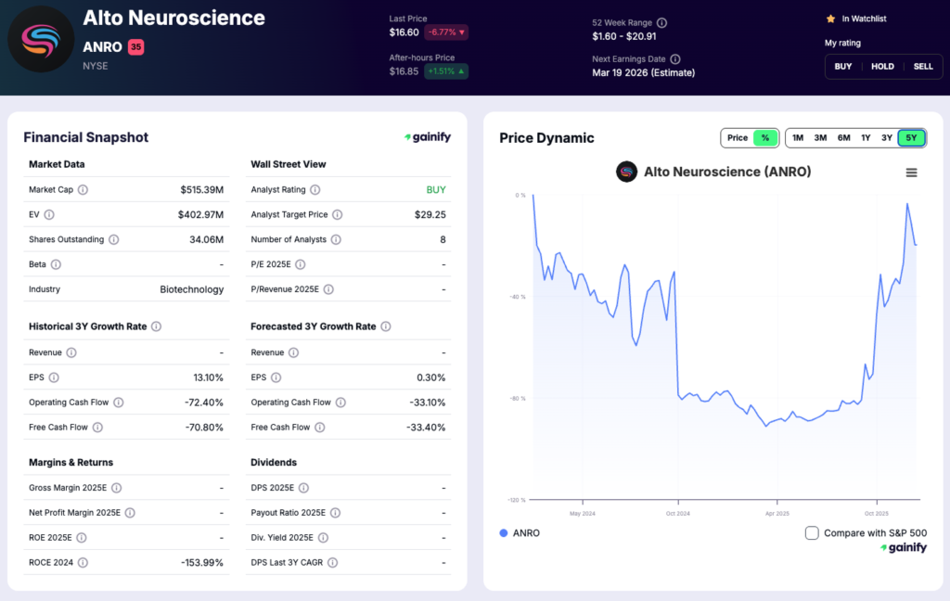The image size is (950, 601).
Task: Click the SELL rating button
Action: tap(923, 66)
